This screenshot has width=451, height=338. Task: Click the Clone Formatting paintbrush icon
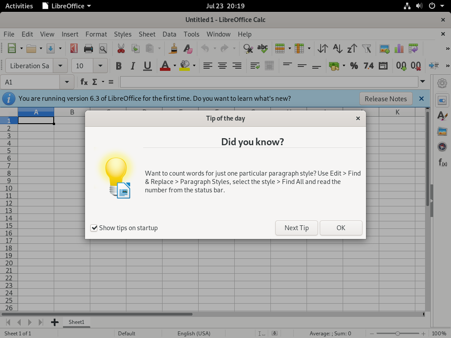click(x=173, y=48)
